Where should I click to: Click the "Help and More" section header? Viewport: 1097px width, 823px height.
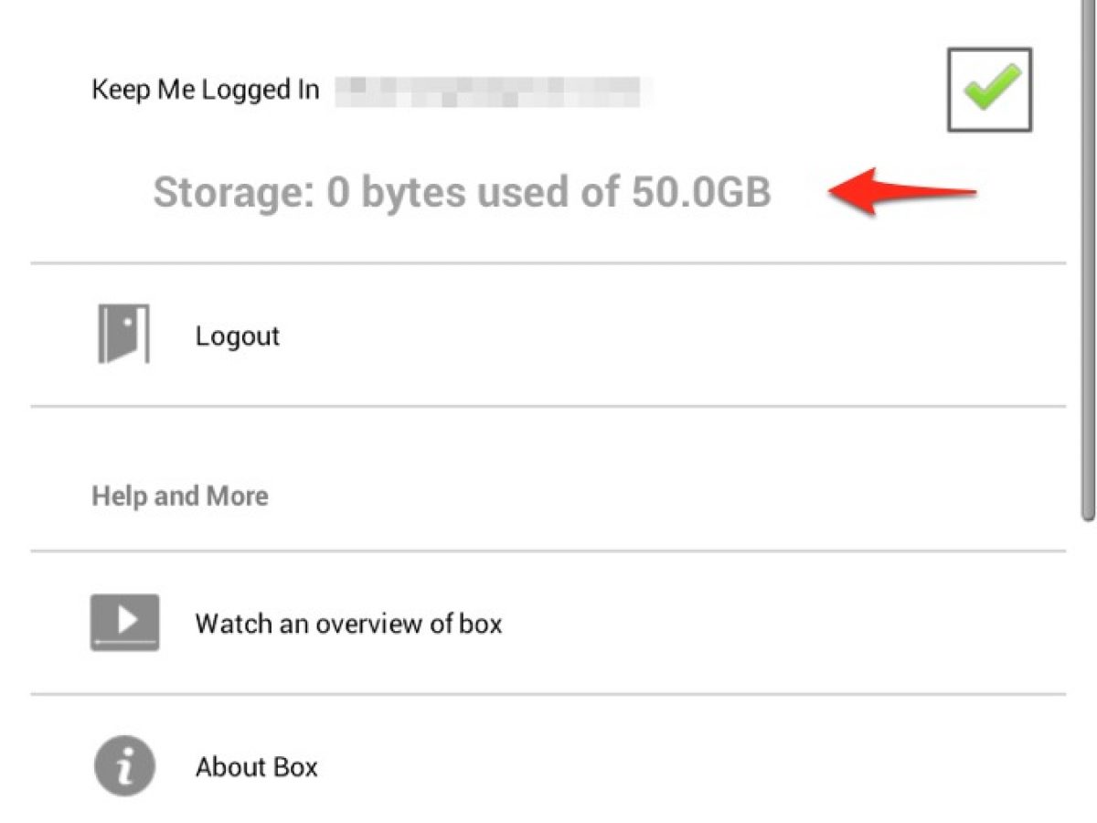(180, 497)
